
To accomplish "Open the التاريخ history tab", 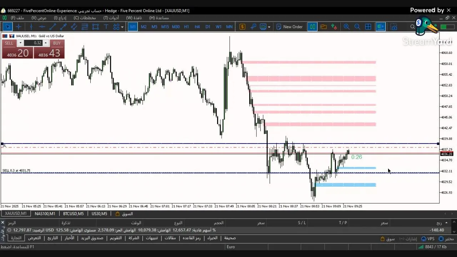I will point(52,238).
